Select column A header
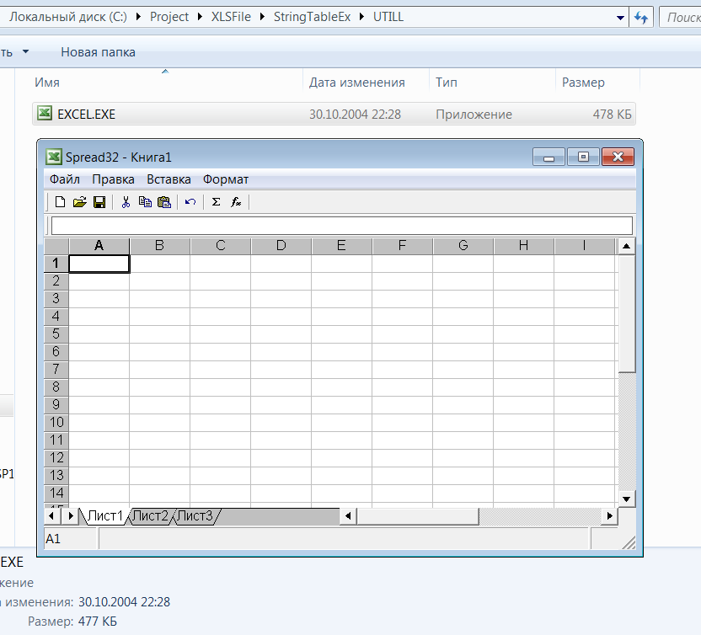701x635 pixels. 99,246
